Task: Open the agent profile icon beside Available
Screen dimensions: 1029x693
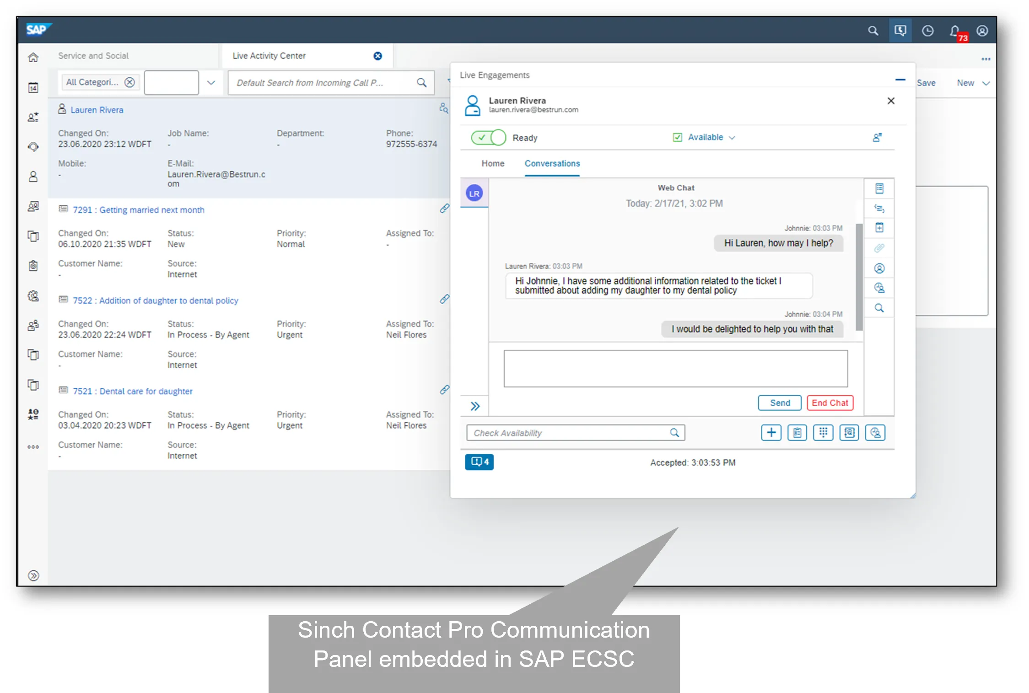Action: 877,138
